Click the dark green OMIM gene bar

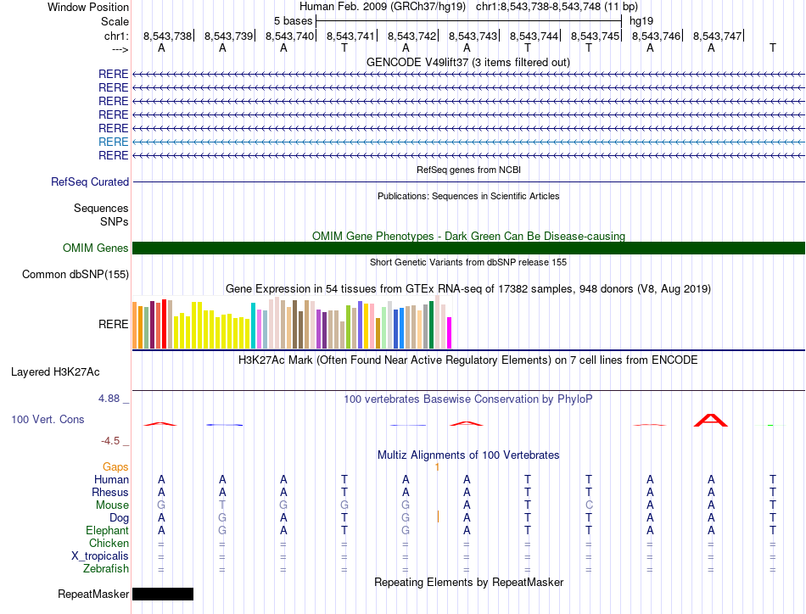tap(468, 248)
